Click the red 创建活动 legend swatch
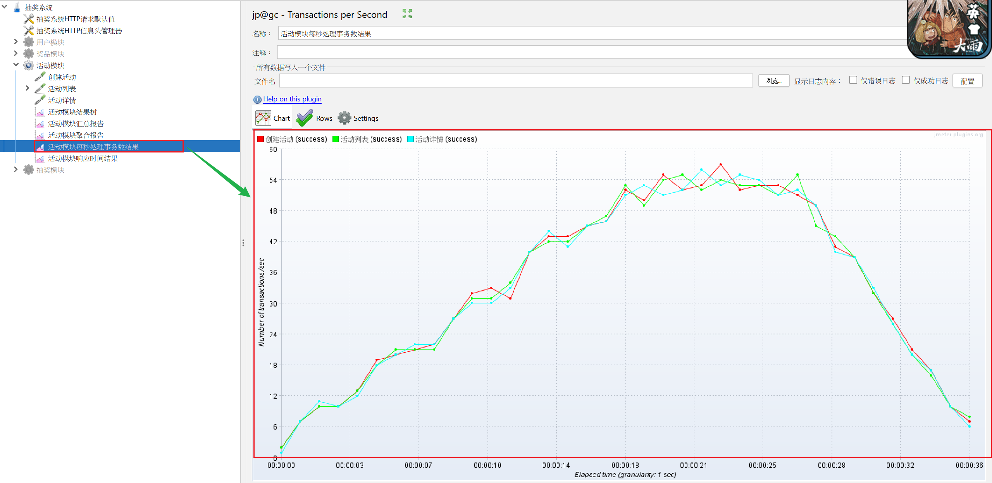 point(261,139)
